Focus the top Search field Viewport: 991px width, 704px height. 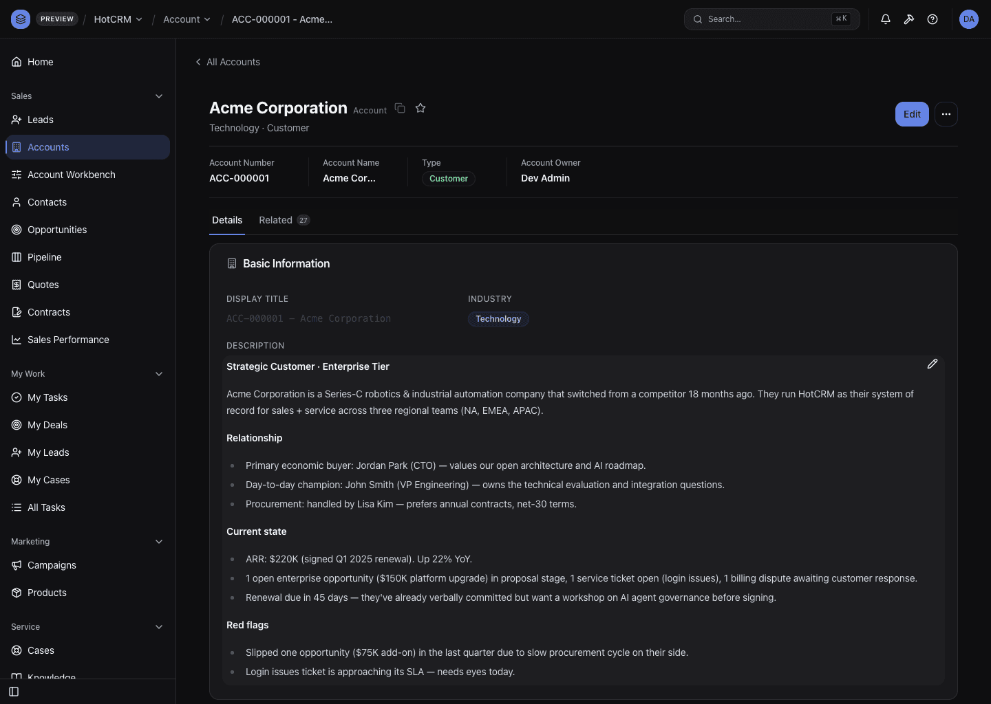click(772, 19)
